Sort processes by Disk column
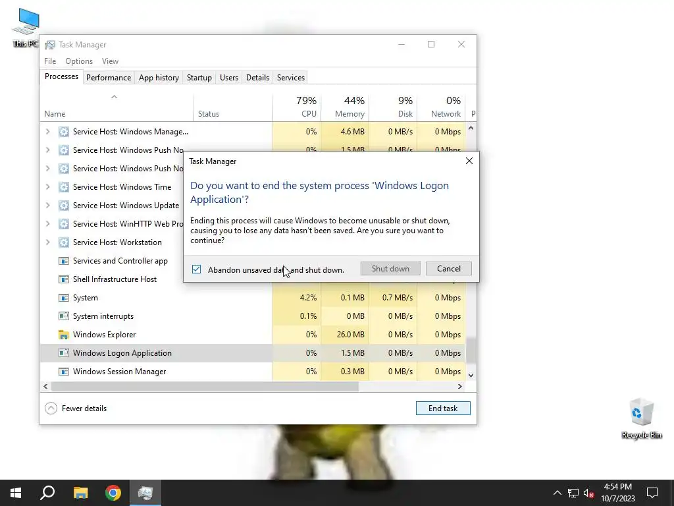Image resolution: width=674 pixels, height=506 pixels. 393,107
